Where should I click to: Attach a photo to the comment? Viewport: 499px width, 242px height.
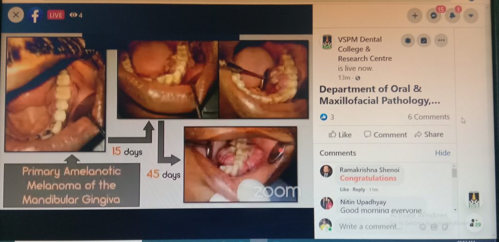[434, 227]
